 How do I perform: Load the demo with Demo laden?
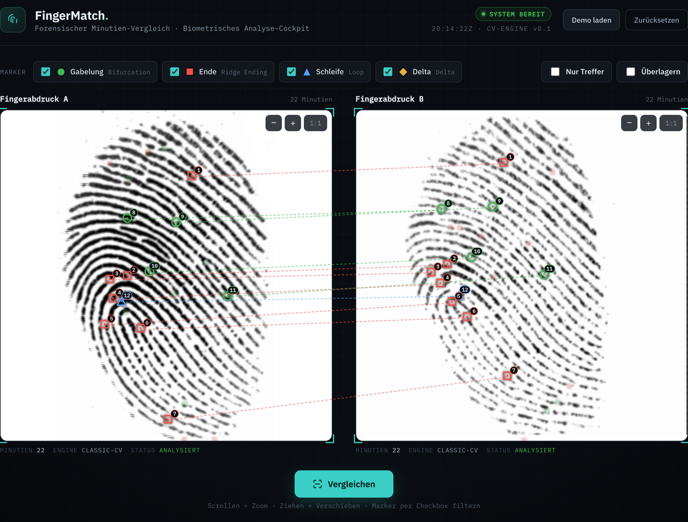[591, 20]
